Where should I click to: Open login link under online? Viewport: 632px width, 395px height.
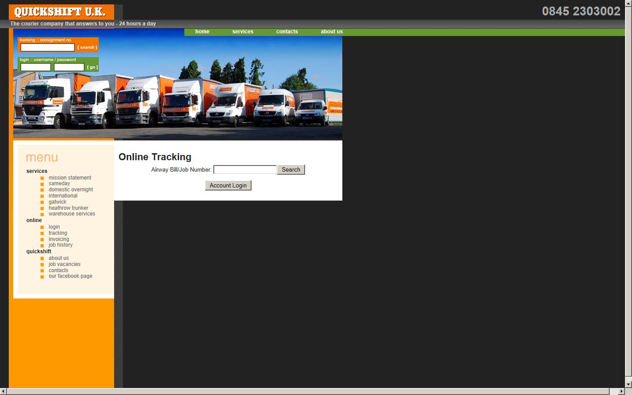coord(54,227)
